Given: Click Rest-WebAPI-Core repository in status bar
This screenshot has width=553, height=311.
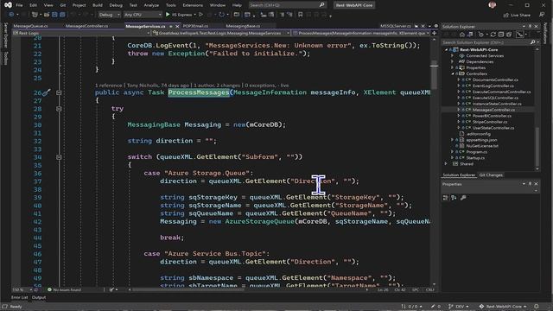Looking at the screenshot, I should click(x=503, y=307).
